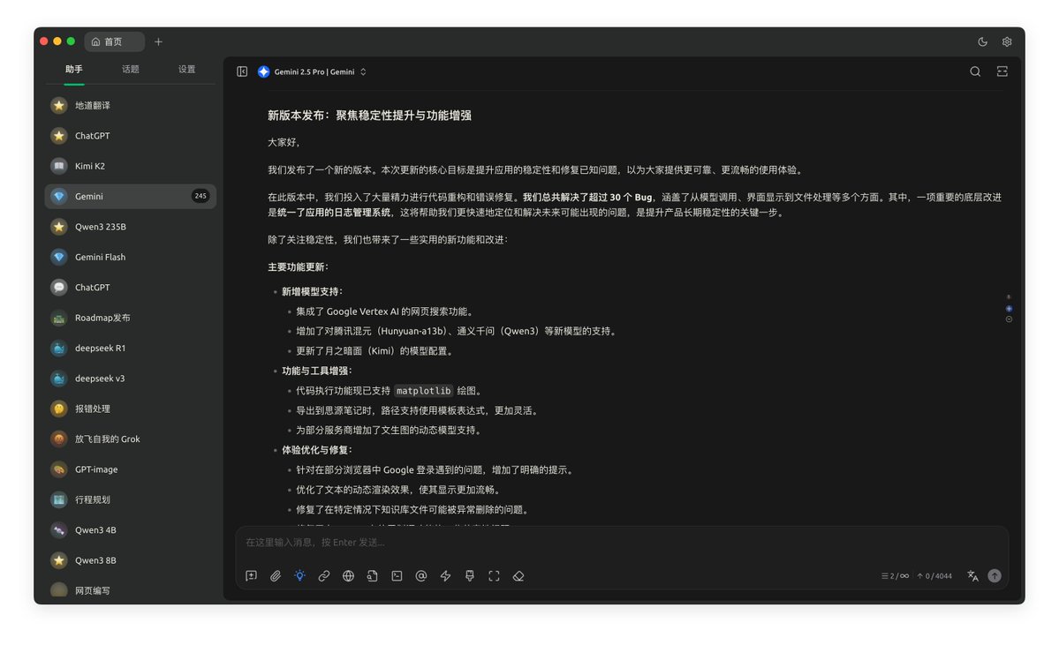This screenshot has height=645, width=1059.
Task: Select the Qwen3 8B assistant
Action: click(x=131, y=560)
